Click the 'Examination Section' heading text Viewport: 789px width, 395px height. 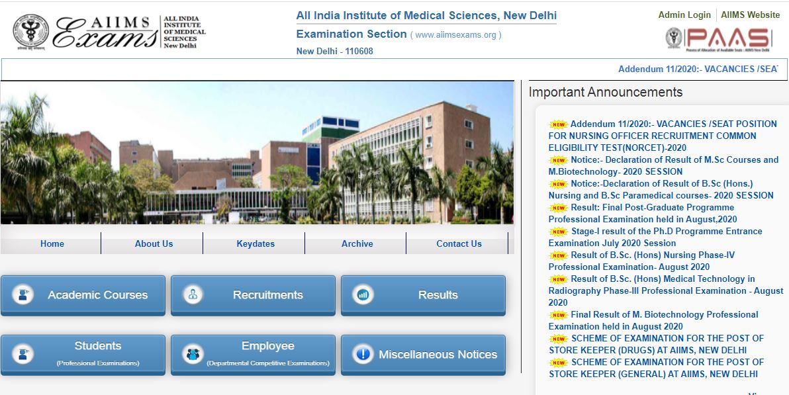click(x=351, y=34)
